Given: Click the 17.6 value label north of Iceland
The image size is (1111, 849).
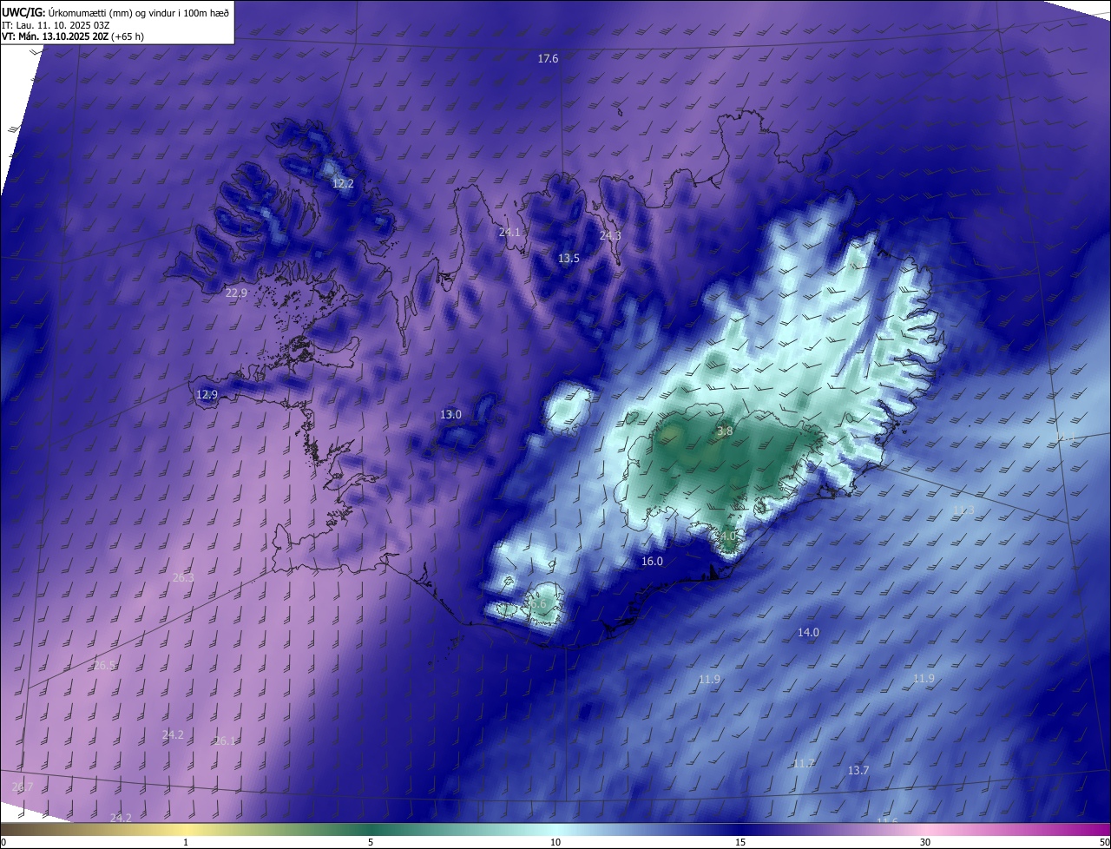Looking at the screenshot, I should click(x=548, y=59).
